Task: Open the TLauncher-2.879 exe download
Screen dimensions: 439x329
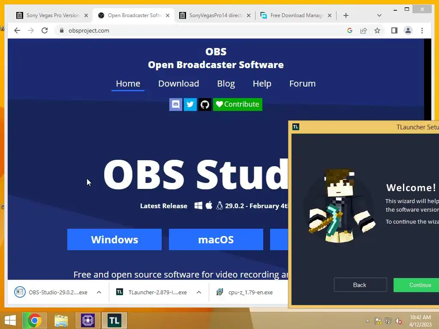Action: click(x=151, y=292)
